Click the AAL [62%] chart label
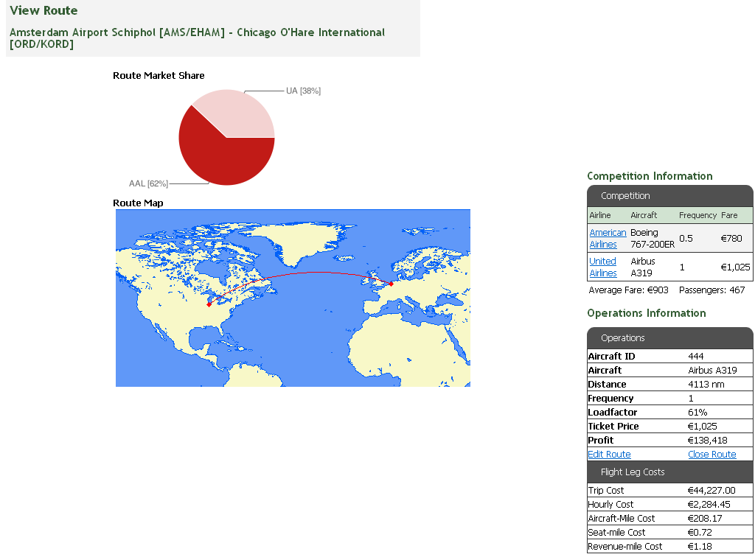Image resolution: width=755 pixels, height=557 pixels. click(148, 183)
